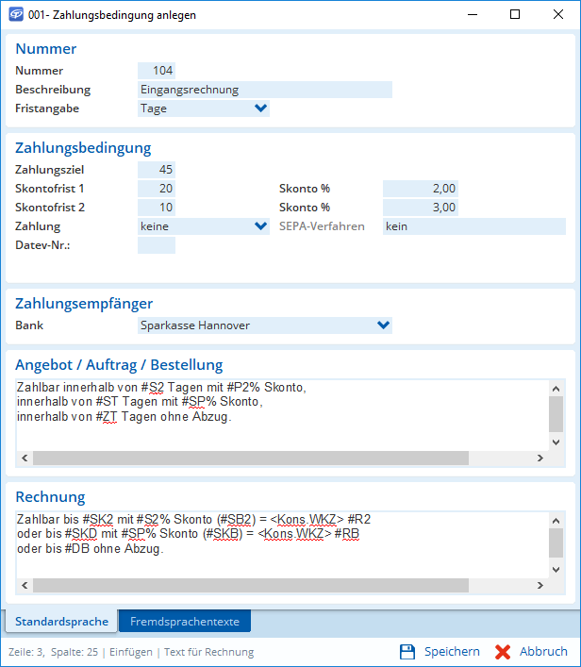Click the app icon in title bar
Viewport: 581px width, 667px height.
tap(15, 15)
